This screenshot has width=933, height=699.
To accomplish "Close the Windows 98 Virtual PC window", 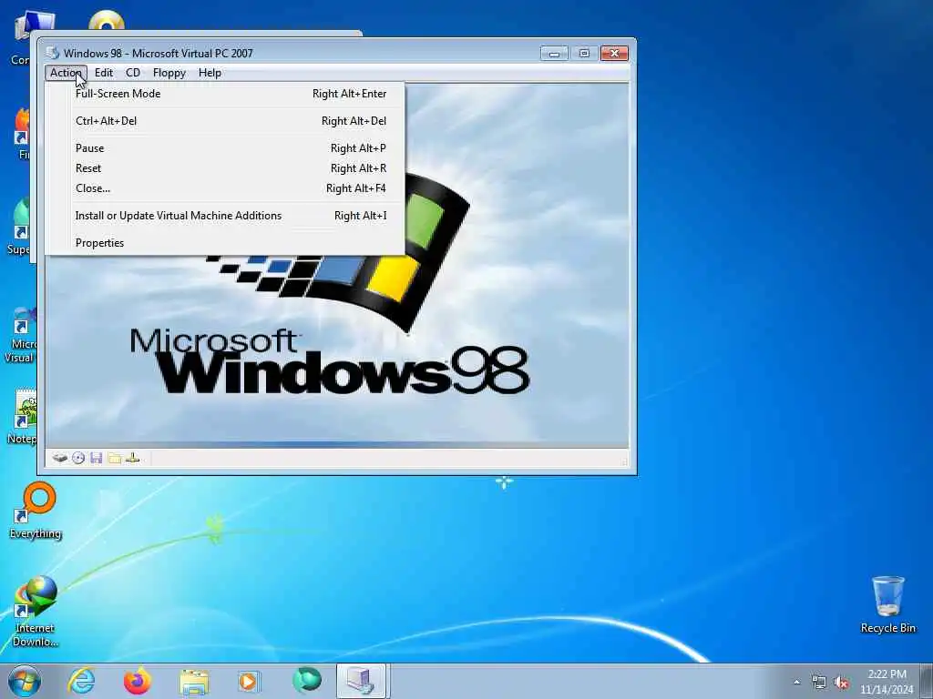I will (x=614, y=54).
